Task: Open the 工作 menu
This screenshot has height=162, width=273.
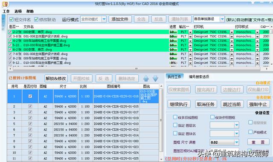Action: click(6, 11)
